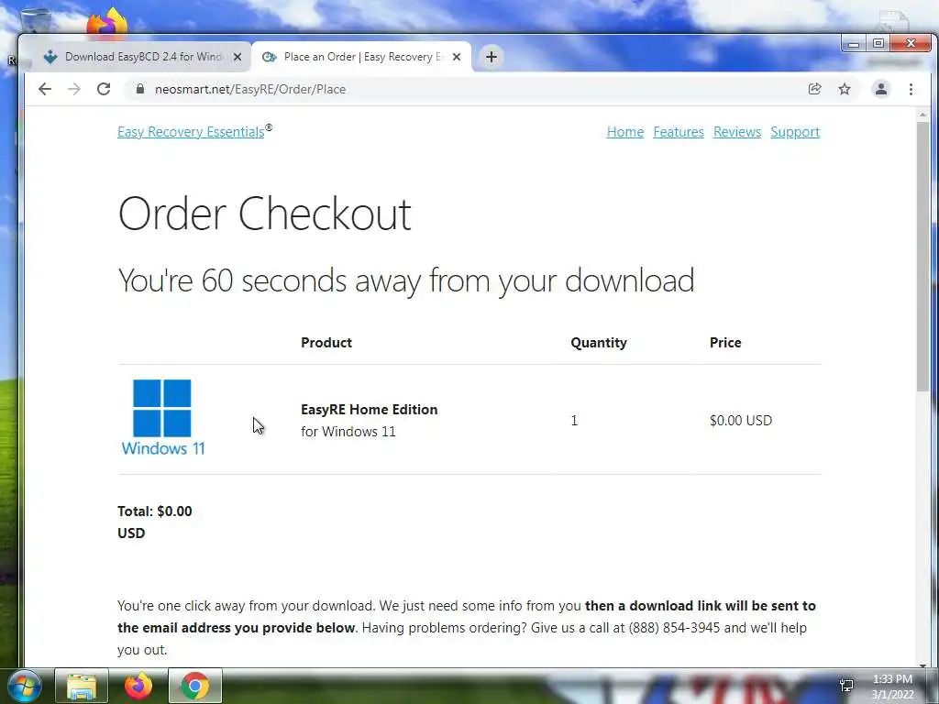939x704 pixels.
Task: Open the Reviews page link
Action: [737, 132]
